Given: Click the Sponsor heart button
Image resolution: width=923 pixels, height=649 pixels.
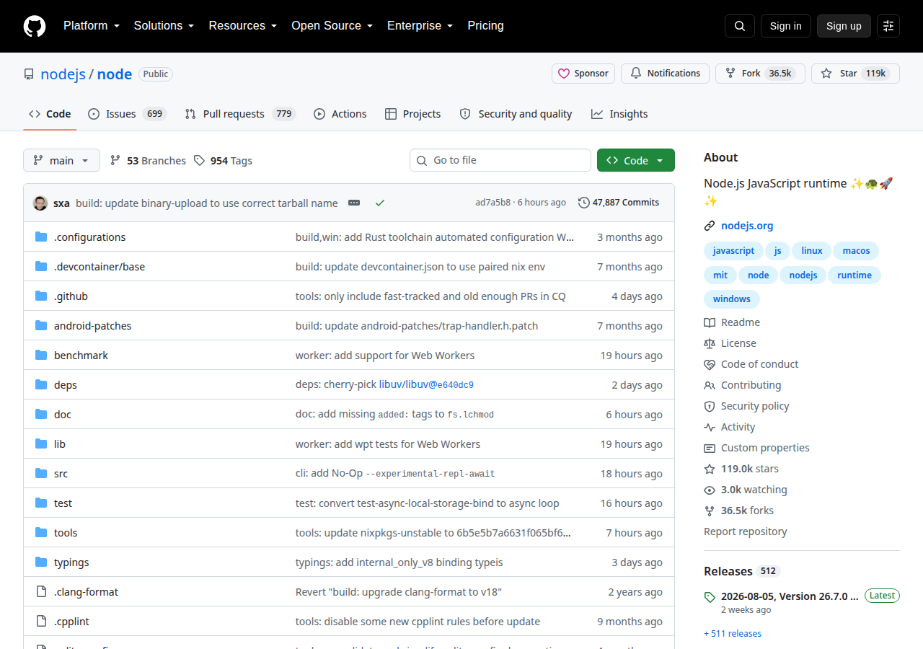Looking at the screenshot, I should pyautogui.click(x=583, y=74).
